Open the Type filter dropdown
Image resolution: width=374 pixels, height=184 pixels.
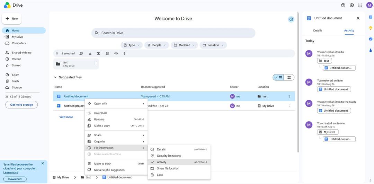(132, 45)
